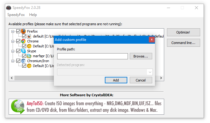Close the SpeedyFox window
Image resolution: width=210 pixels, height=123 pixels.
point(196,8)
